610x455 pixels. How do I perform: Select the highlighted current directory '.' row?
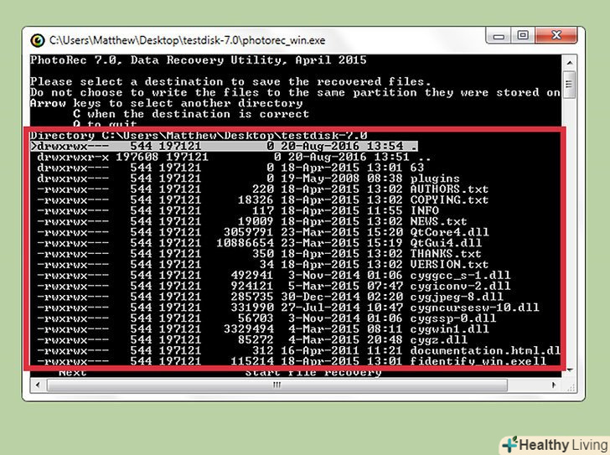click(224, 147)
